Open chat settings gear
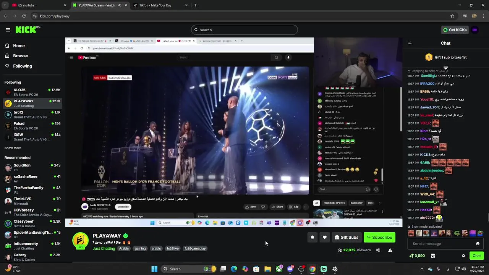489x275 pixels. click(463, 256)
